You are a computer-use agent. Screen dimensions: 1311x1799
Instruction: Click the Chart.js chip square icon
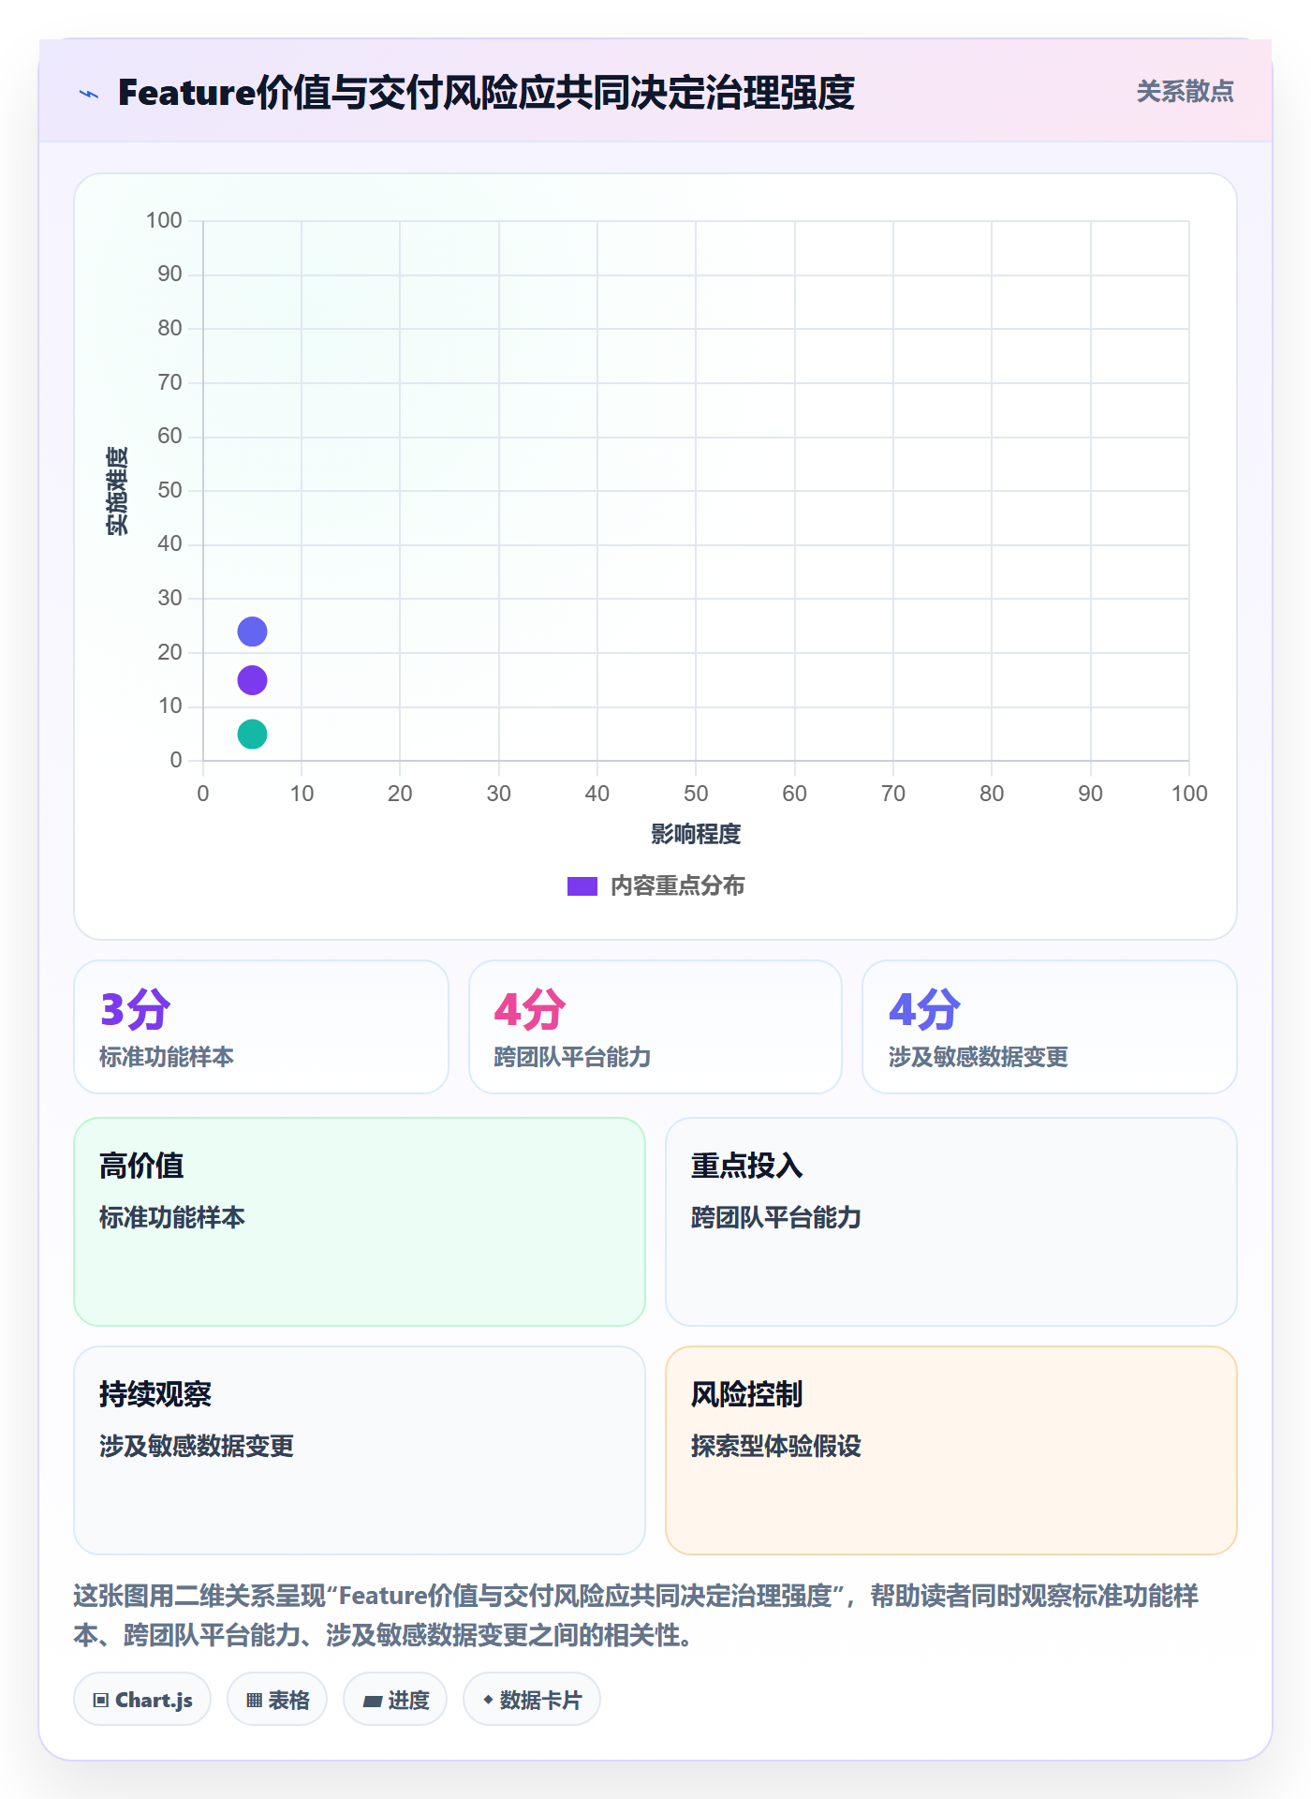pos(101,1701)
